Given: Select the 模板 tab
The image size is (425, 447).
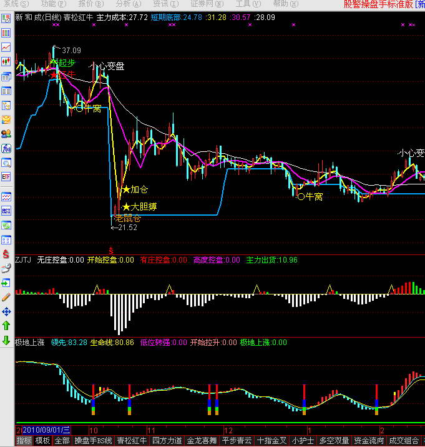Looking at the screenshot, I should pyautogui.click(x=42, y=441).
